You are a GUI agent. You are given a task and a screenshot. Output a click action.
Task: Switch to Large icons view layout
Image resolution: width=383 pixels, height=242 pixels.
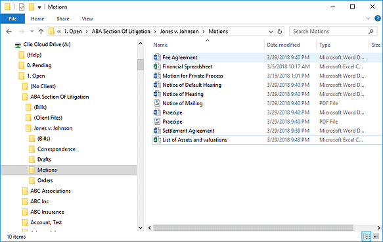pos(376,236)
